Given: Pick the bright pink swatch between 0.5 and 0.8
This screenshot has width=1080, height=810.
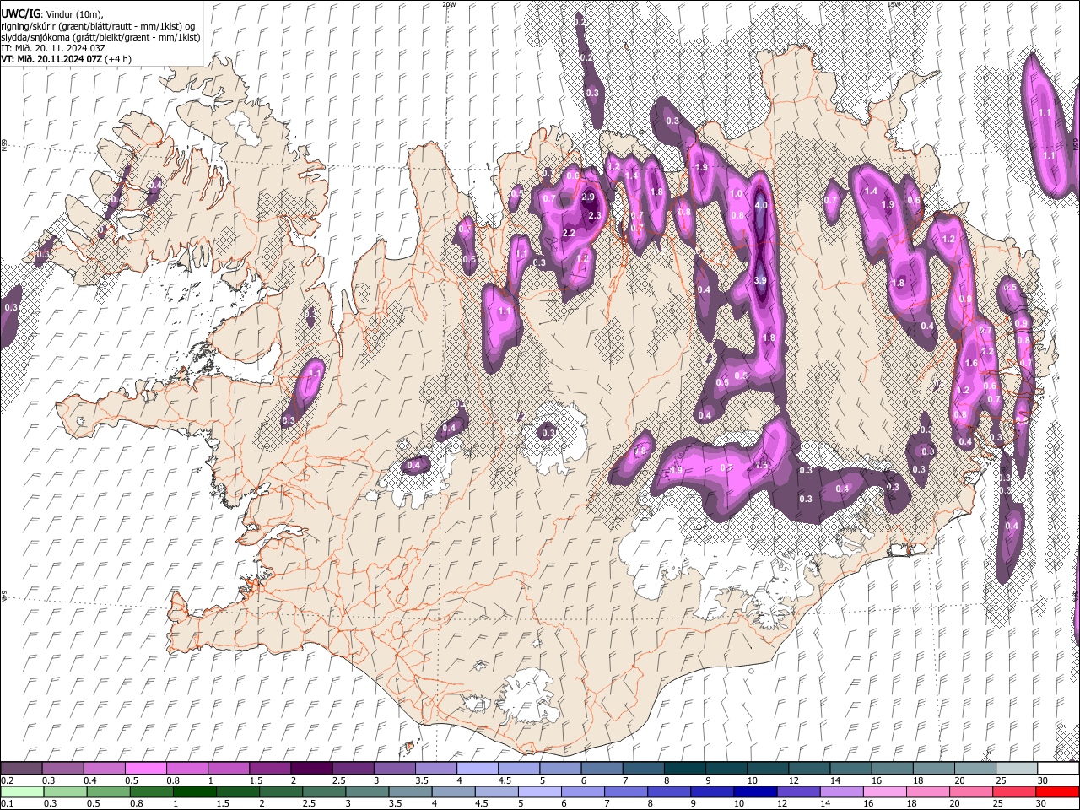Looking at the screenshot, I should pyautogui.click(x=145, y=768).
